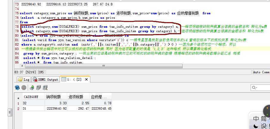Viewport: 270px width, 129px height.
Task: Click the green comment on line 83
Action: 116,49
